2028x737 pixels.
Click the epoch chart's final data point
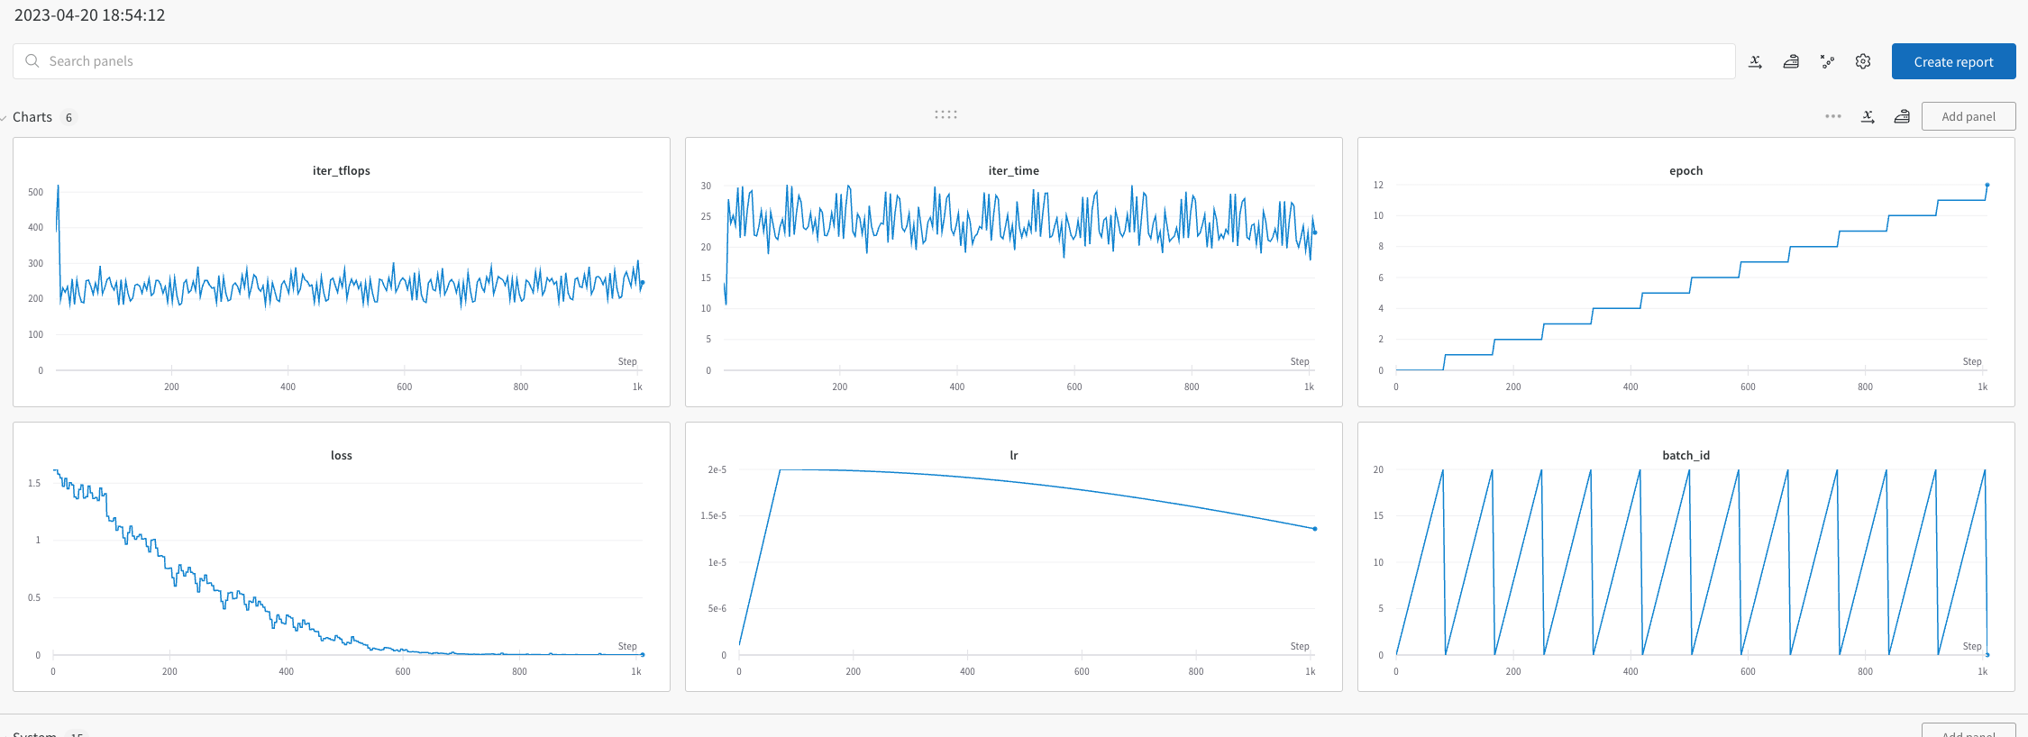pos(1987,186)
